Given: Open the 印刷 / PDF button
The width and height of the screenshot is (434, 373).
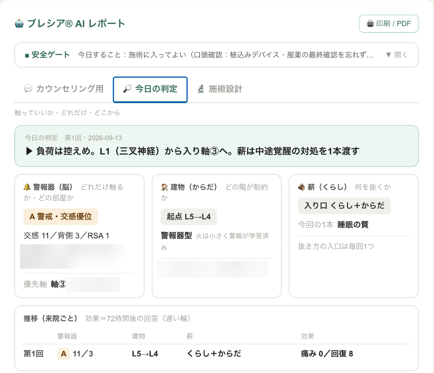Looking at the screenshot, I should (x=389, y=24).
